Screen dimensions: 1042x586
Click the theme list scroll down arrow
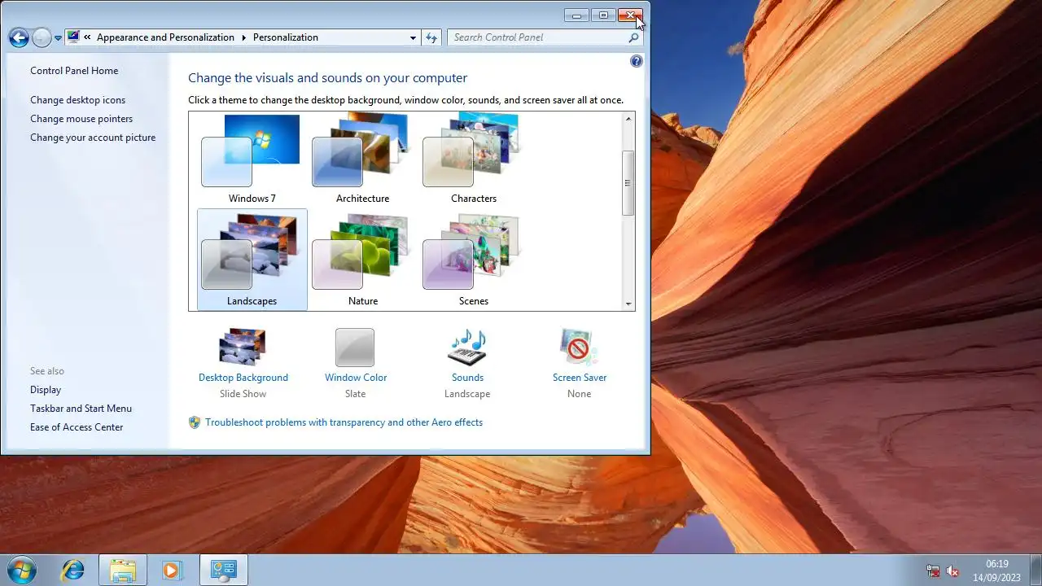(628, 304)
